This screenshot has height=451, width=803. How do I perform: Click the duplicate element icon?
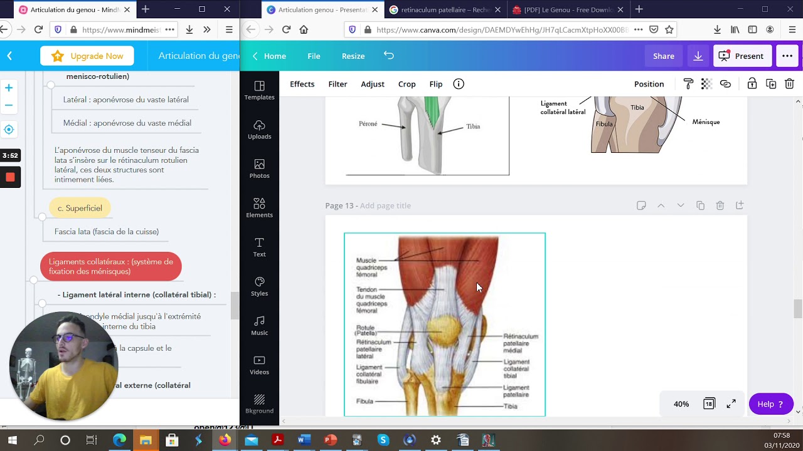[771, 84]
